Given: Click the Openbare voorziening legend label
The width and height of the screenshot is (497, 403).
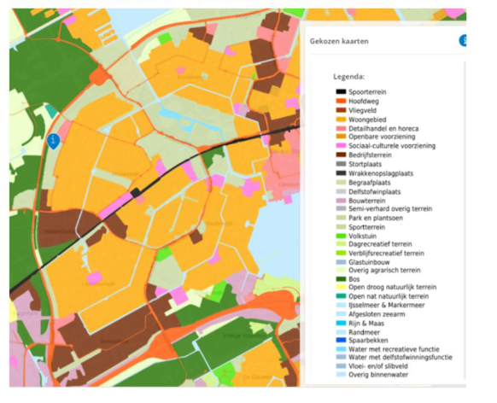Looking at the screenshot, I should click(x=382, y=137).
